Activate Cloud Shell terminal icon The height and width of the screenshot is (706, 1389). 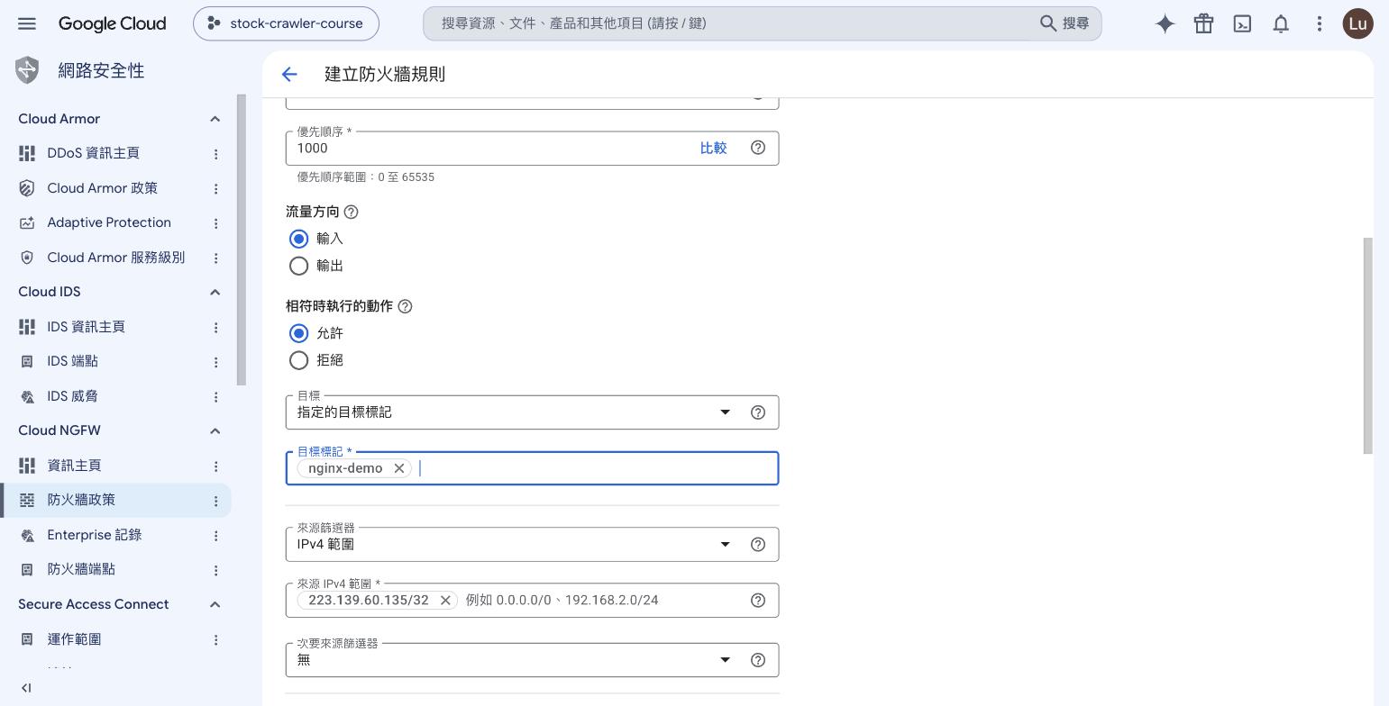click(1242, 24)
